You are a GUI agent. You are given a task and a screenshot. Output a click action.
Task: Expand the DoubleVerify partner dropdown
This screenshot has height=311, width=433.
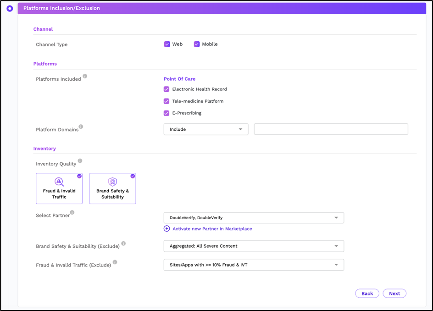click(x=254, y=217)
